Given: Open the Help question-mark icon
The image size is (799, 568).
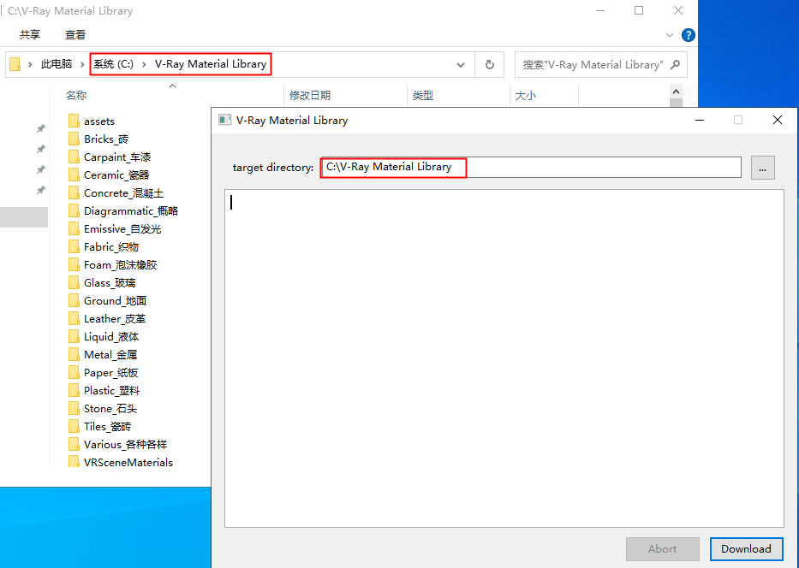Looking at the screenshot, I should 688,35.
